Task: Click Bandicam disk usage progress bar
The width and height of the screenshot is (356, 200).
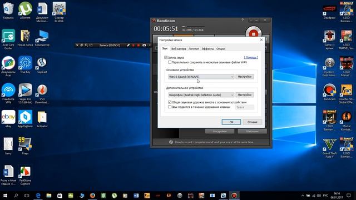Action: click(x=193, y=27)
